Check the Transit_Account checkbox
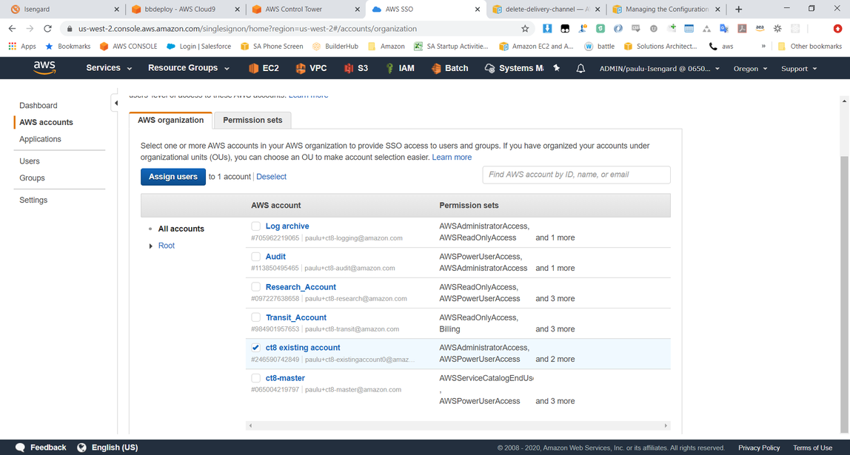 (x=256, y=317)
